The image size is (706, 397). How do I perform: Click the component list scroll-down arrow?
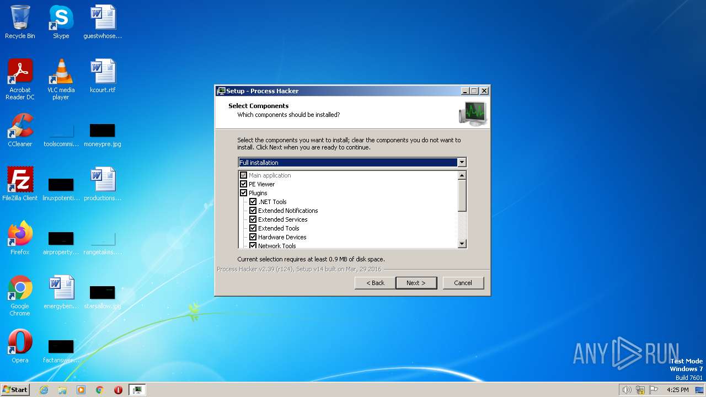tap(462, 243)
